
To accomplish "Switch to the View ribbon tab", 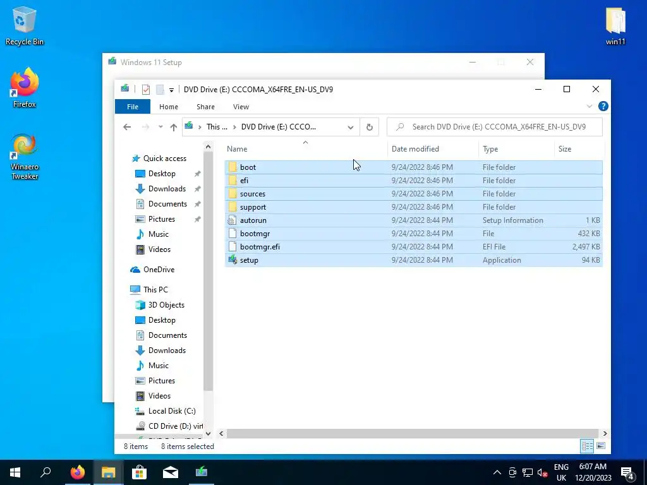I will (x=241, y=106).
